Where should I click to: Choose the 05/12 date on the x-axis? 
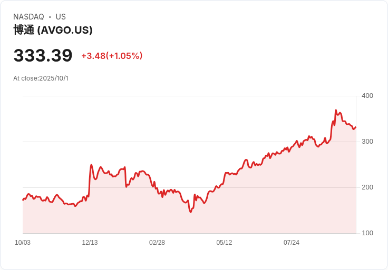point(224,243)
